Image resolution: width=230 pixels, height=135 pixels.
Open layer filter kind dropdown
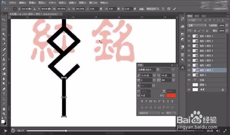[195, 20]
